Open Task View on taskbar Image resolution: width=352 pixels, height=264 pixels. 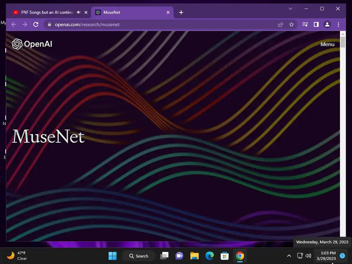(164, 256)
